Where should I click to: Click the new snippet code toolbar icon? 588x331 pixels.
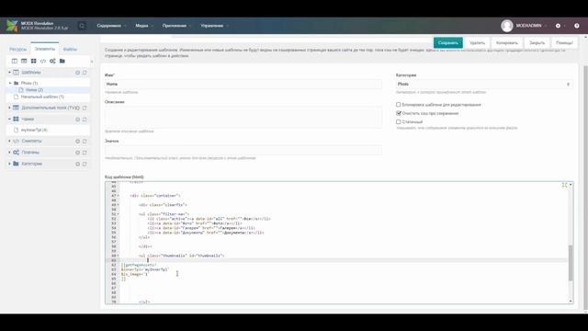[x=43, y=61]
